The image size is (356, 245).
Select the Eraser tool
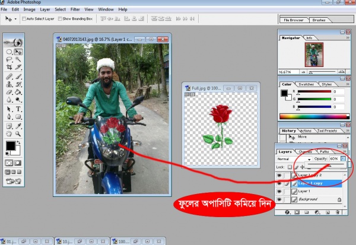click(9, 92)
